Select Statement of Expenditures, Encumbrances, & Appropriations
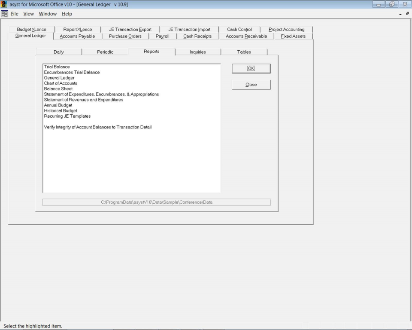Image resolution: width=412 pixels, height=330 pixels. pos(101,94)
